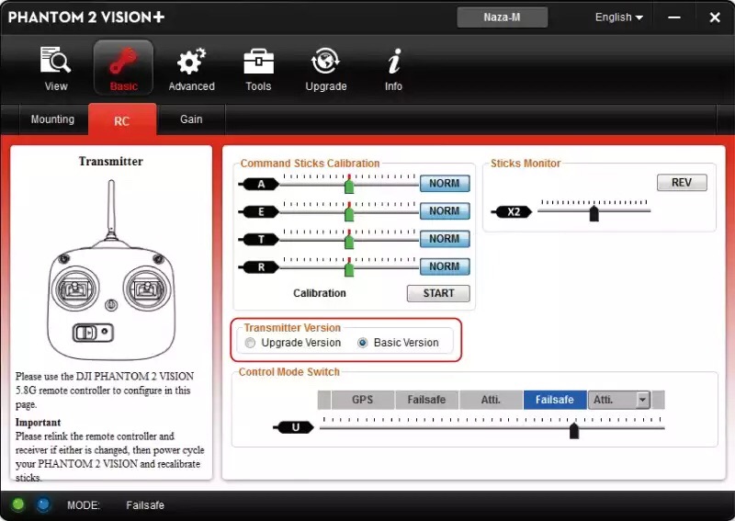
Task: Open the Tools toolbox icon
Action: point(258,62)
